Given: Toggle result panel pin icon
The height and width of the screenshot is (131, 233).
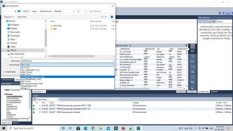Looking at the screenshot, I should point(186,45).
